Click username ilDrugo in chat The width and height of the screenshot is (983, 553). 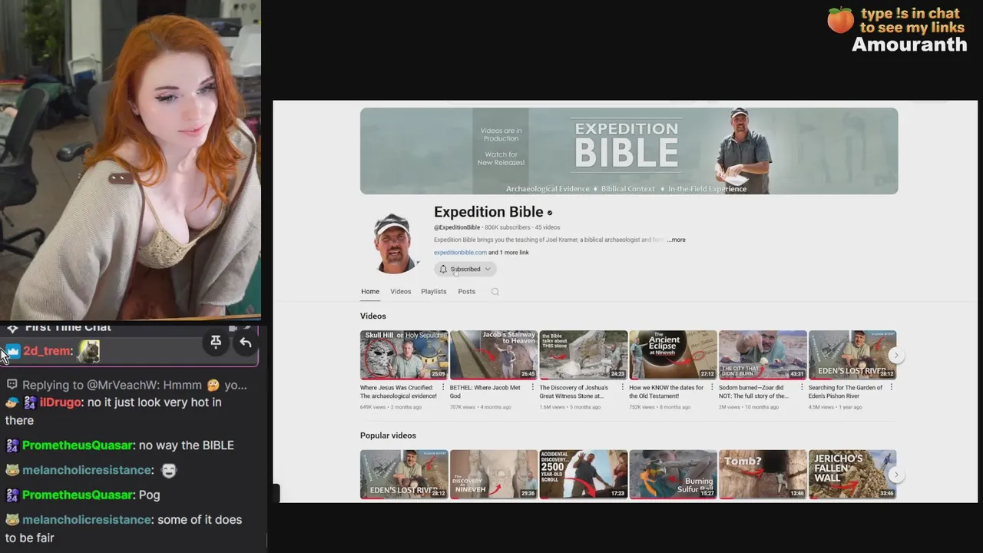[61, 402]
